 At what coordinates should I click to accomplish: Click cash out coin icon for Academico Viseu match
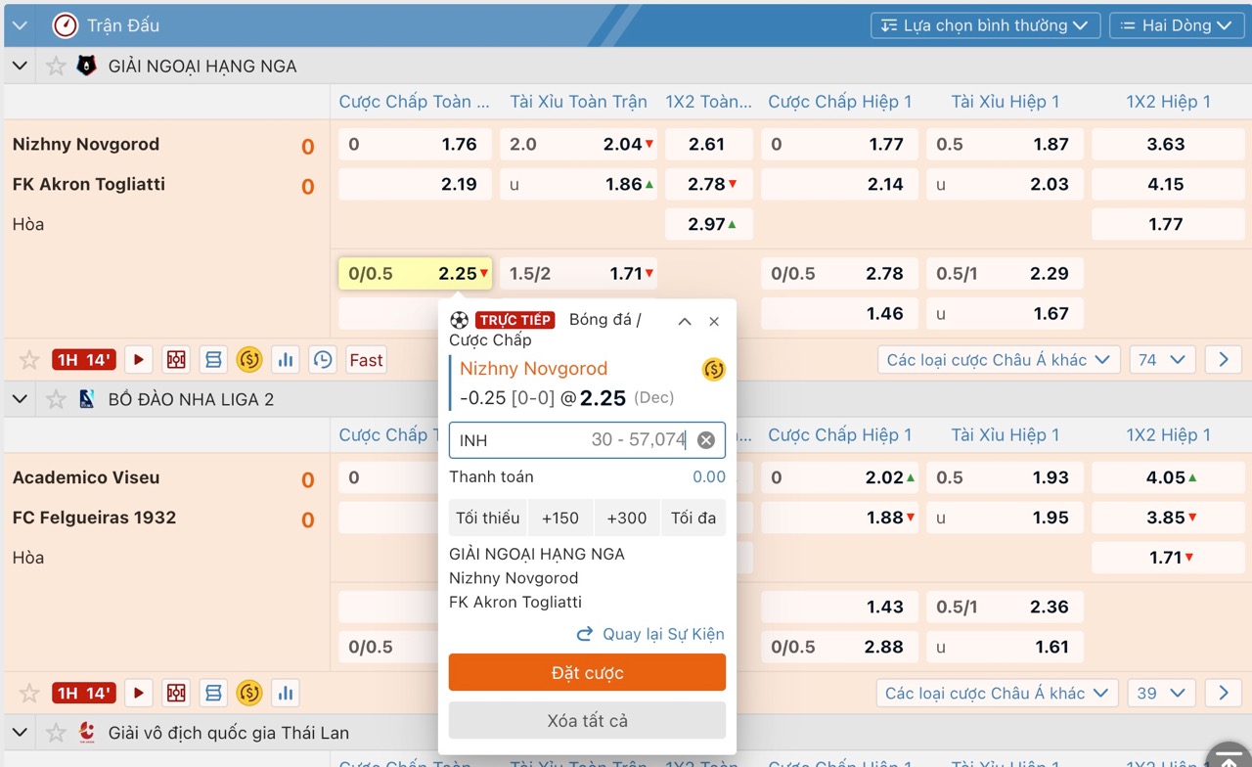[249, 694]
